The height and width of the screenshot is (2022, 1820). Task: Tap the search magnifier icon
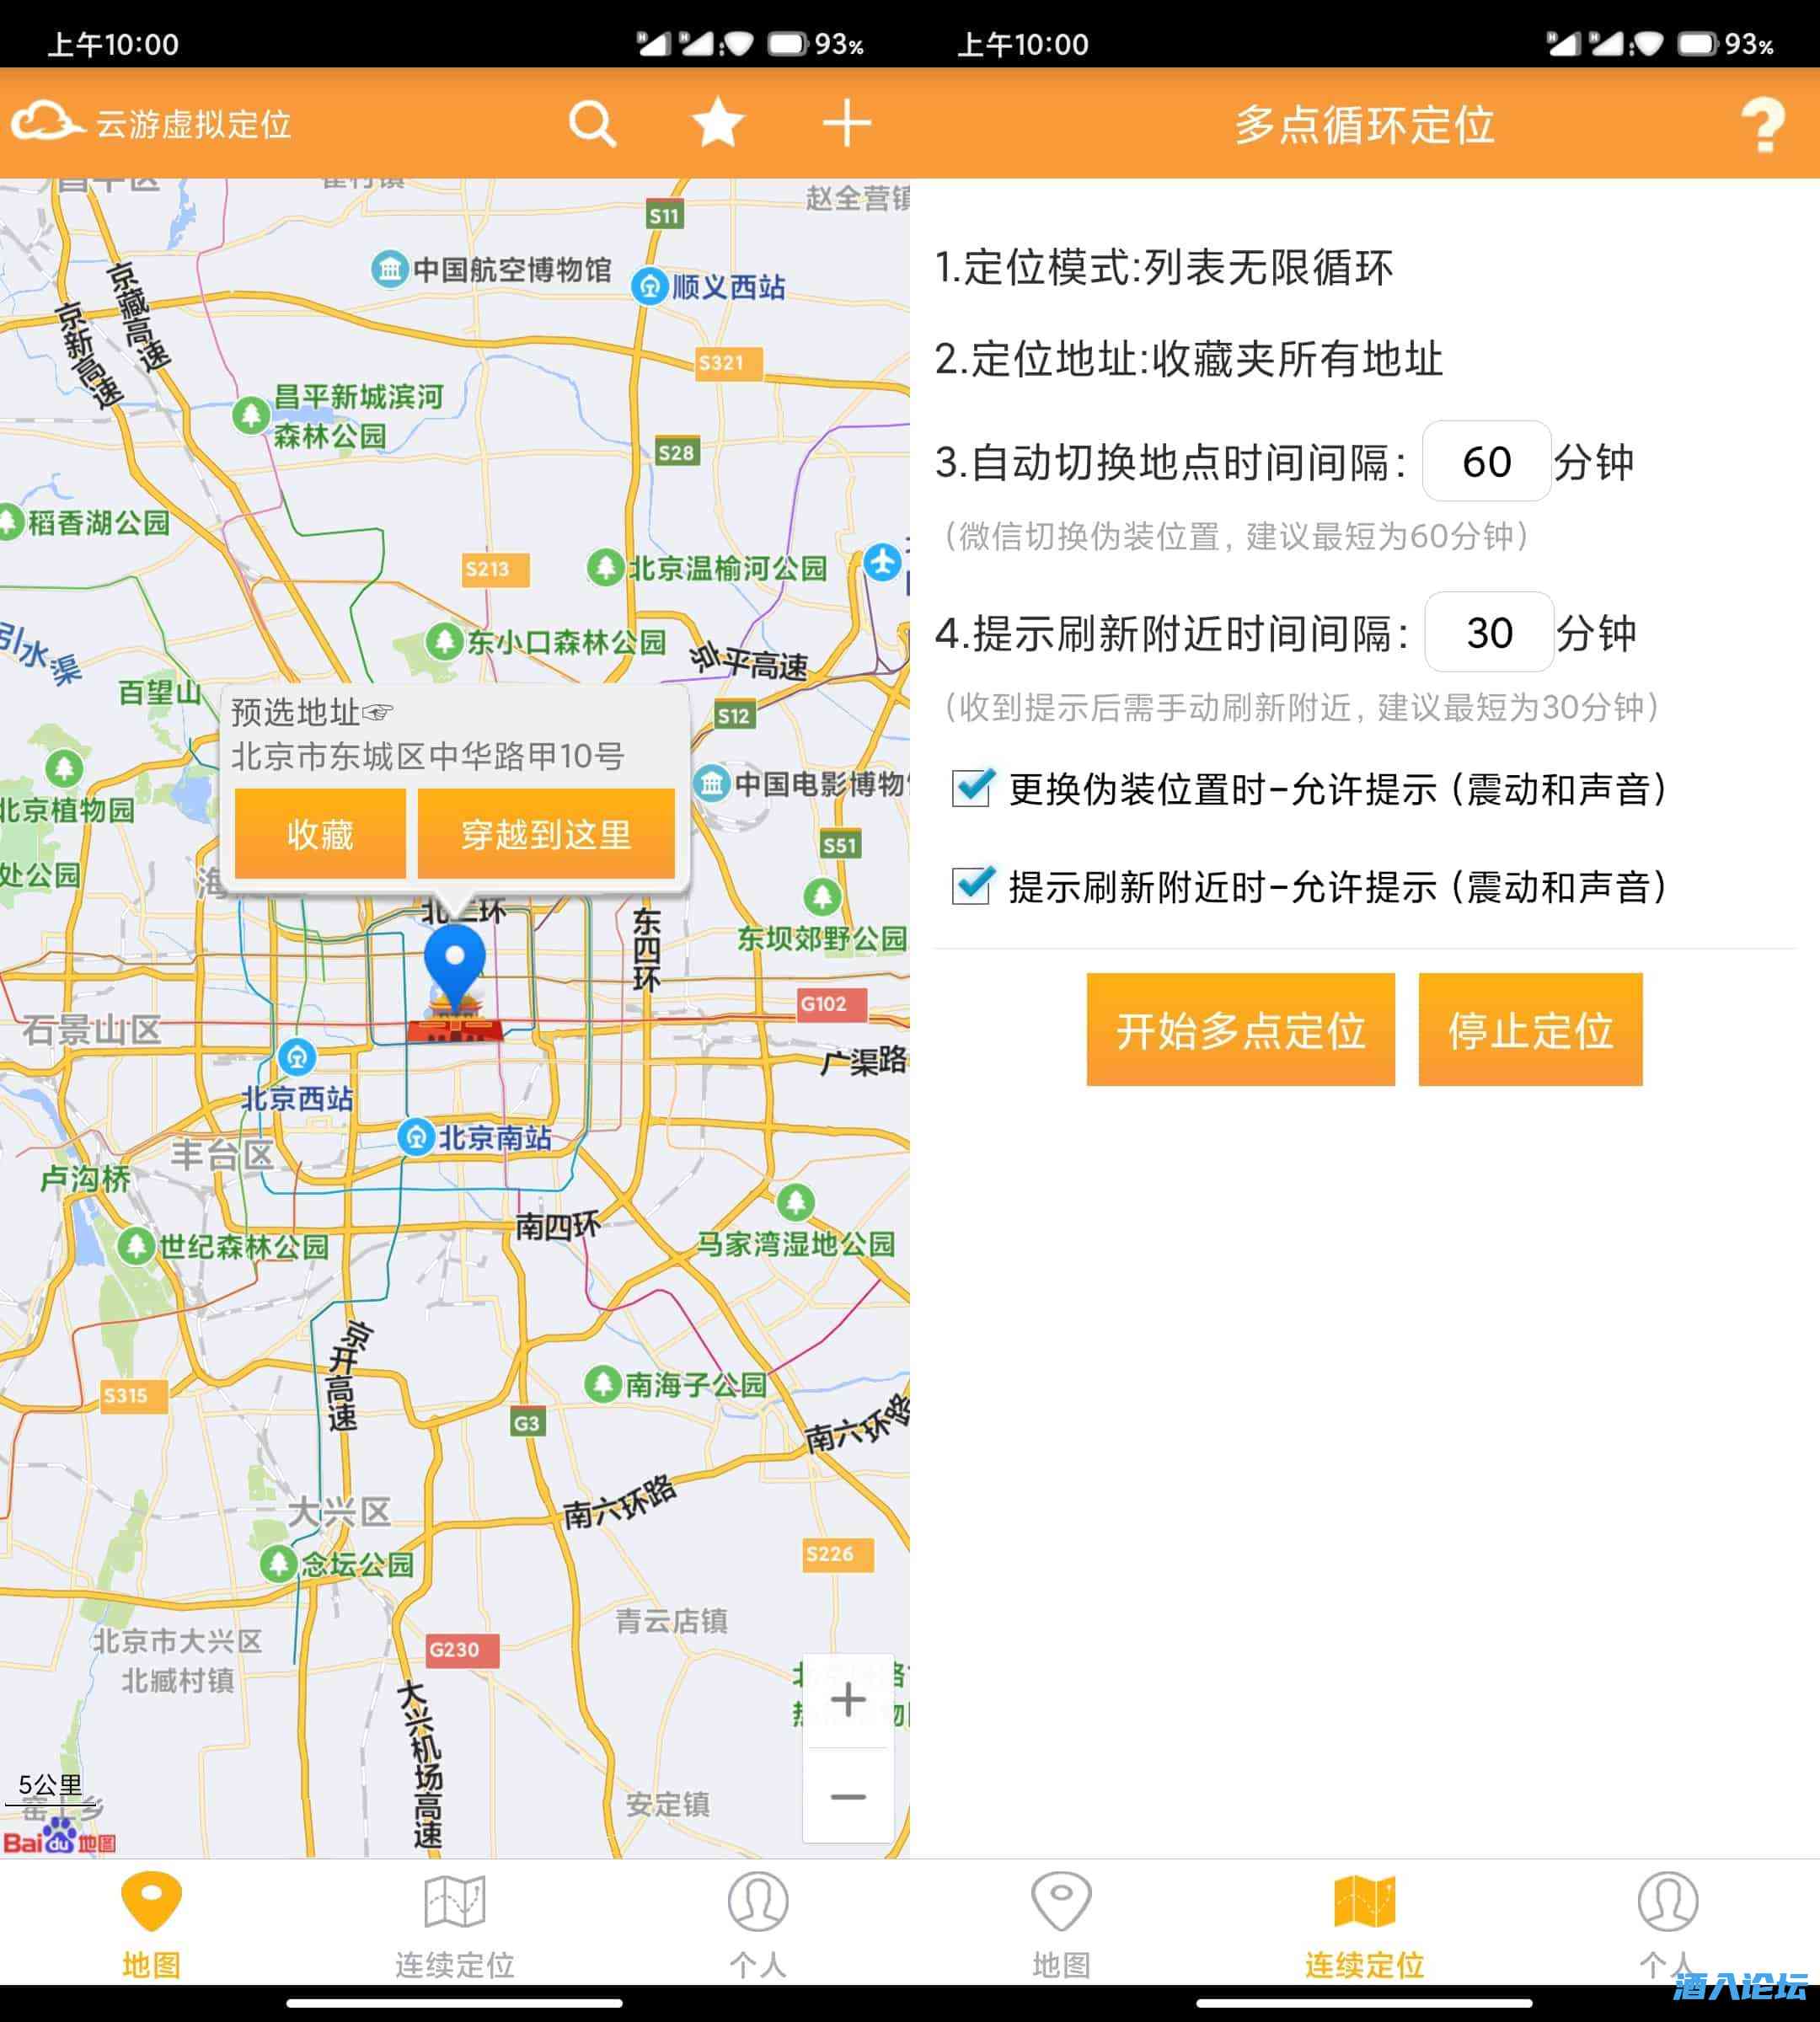592,124
